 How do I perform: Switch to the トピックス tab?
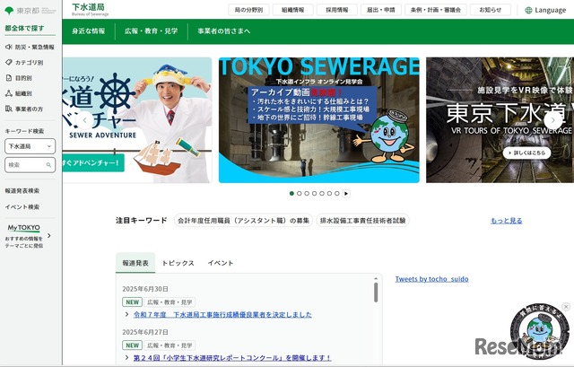tap(178, 263)
